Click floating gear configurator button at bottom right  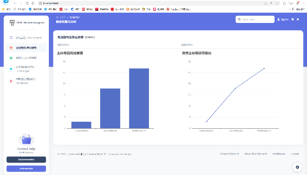[297, 166]
